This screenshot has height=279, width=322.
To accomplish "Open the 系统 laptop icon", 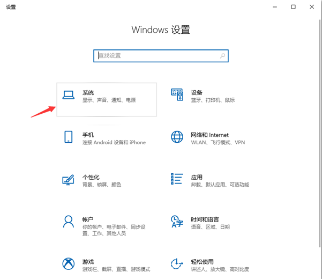I will tap(69, 95).
